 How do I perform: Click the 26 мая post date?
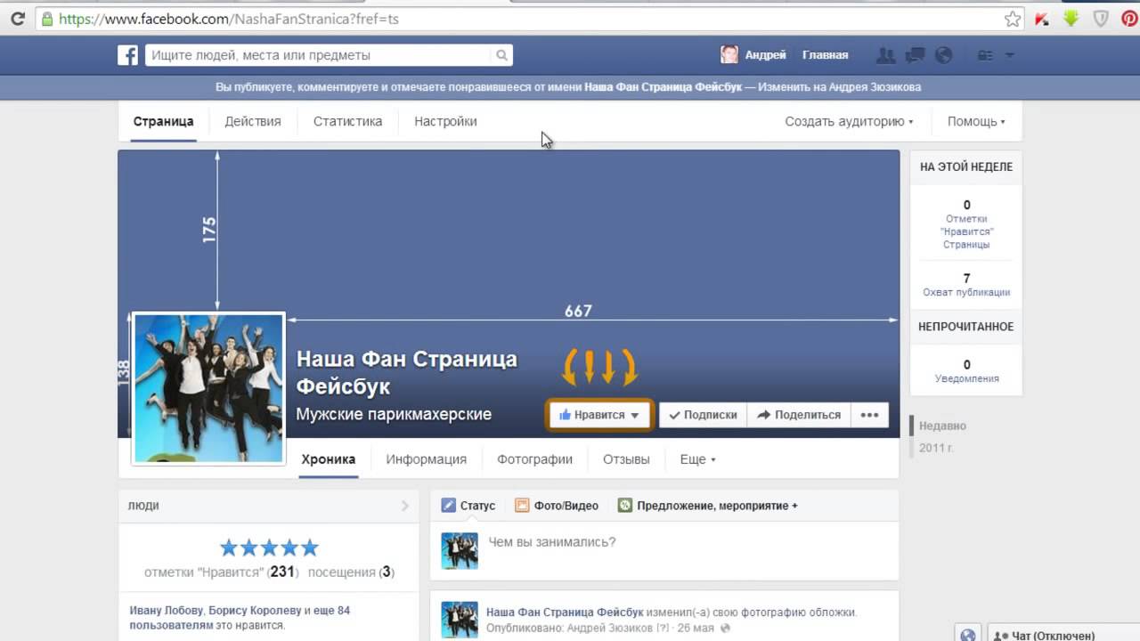click(x=696, y=628)
